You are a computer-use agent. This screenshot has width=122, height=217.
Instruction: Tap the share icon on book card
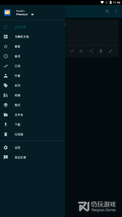[x=91, y=51]
